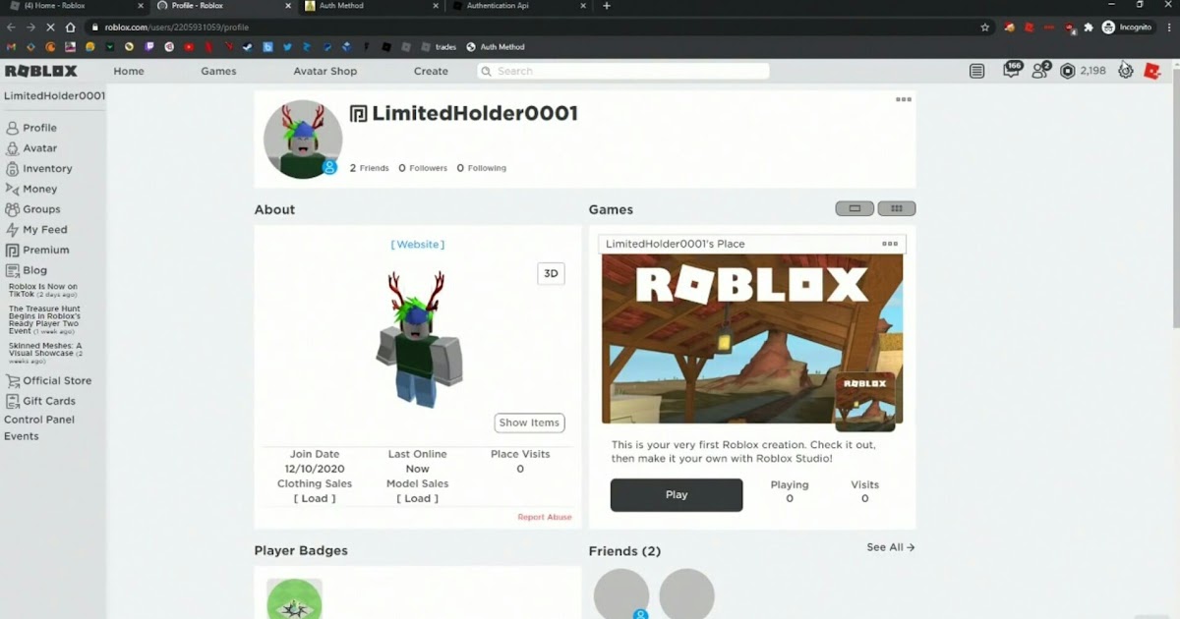Open the Gmail bookmark icon
1180x619 pixels.
click(12, 46)
